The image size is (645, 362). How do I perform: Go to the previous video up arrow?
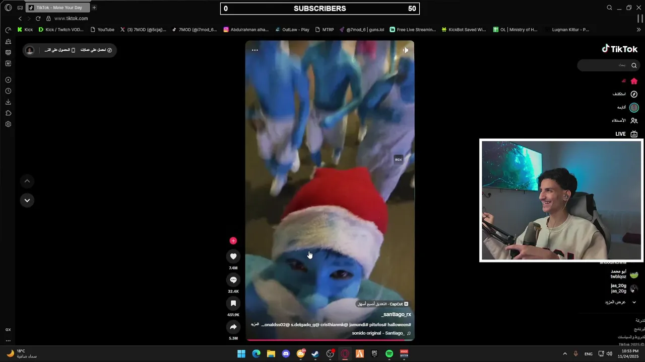click(x=27, y=181)
